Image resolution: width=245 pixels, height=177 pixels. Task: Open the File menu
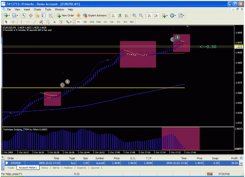(9, 9)
